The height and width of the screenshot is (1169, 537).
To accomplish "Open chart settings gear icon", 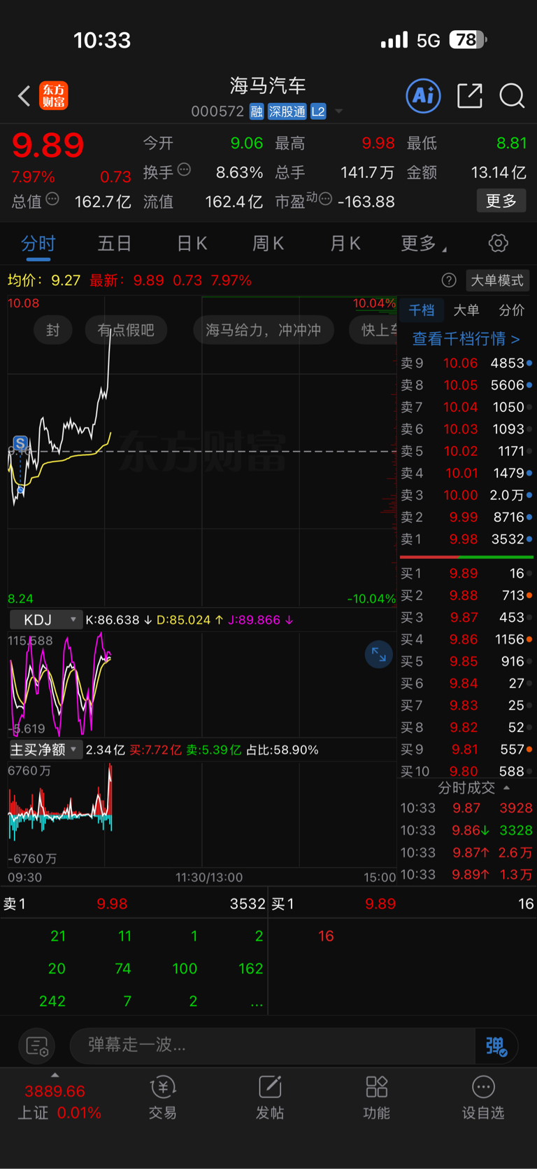I will click(498, 243).
